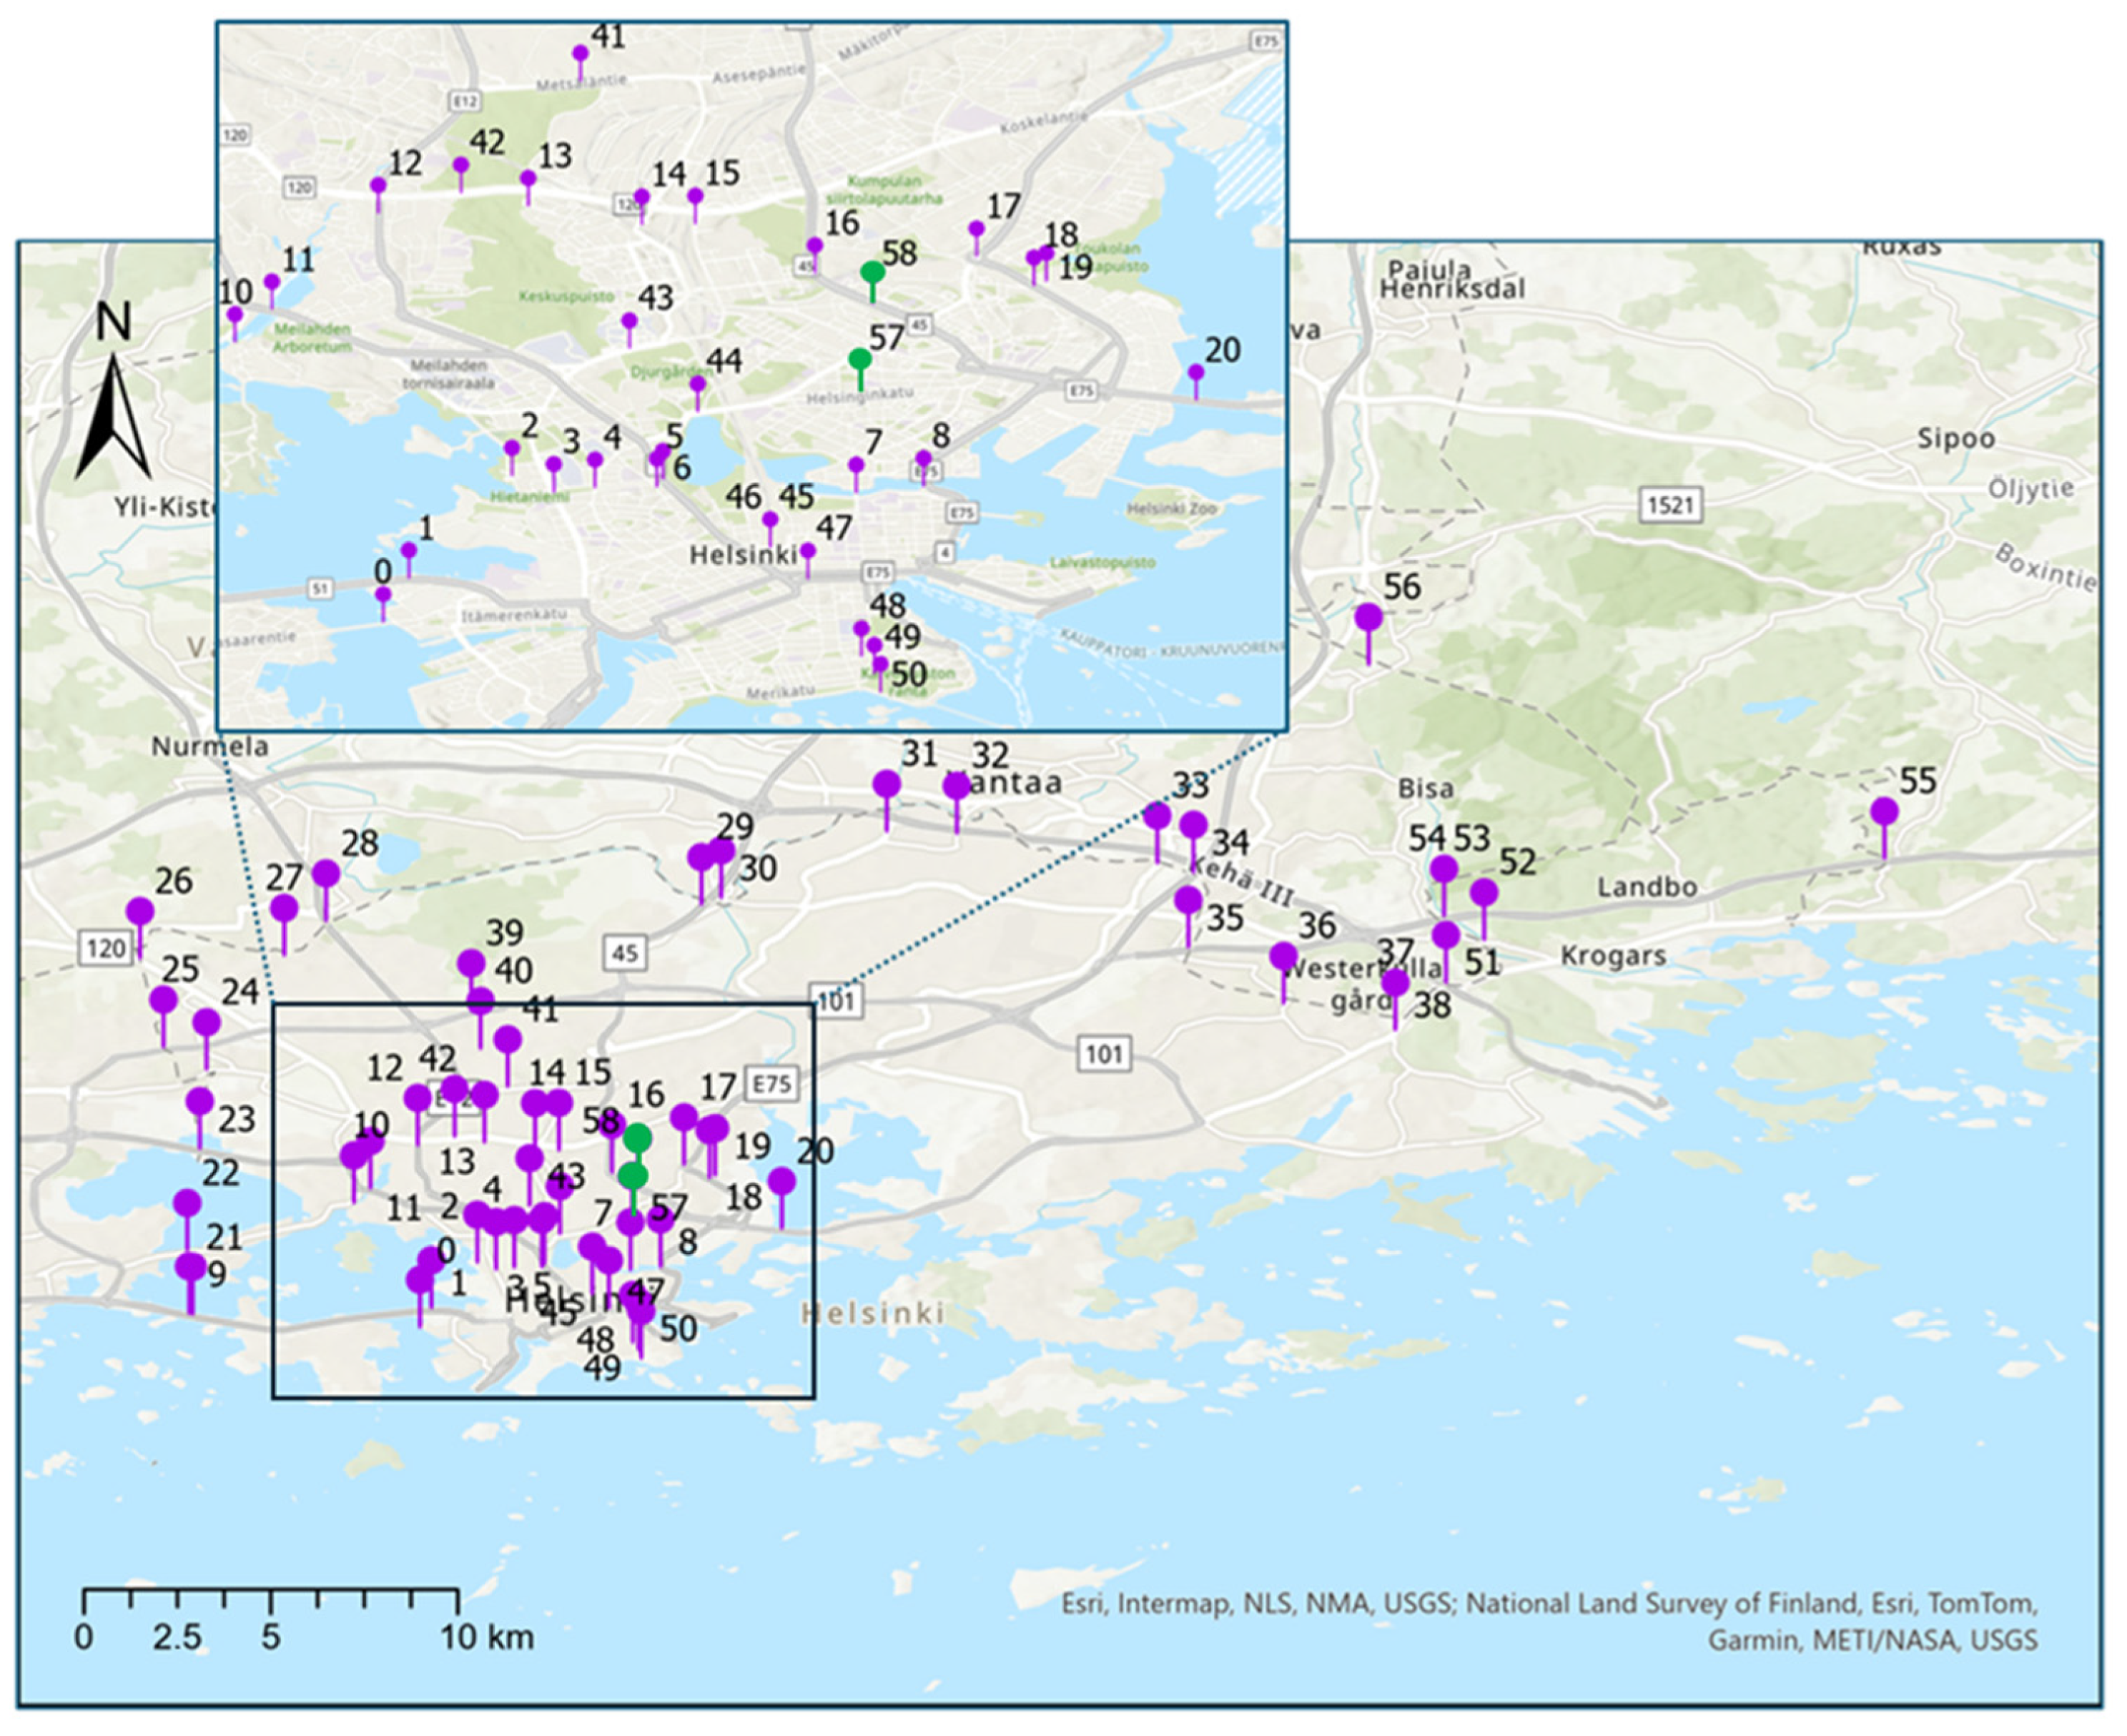The height and width of the screenshot is (1736, 2127).
Task: Click pin 43 in the inset map
Action: [x=629, y=322]
